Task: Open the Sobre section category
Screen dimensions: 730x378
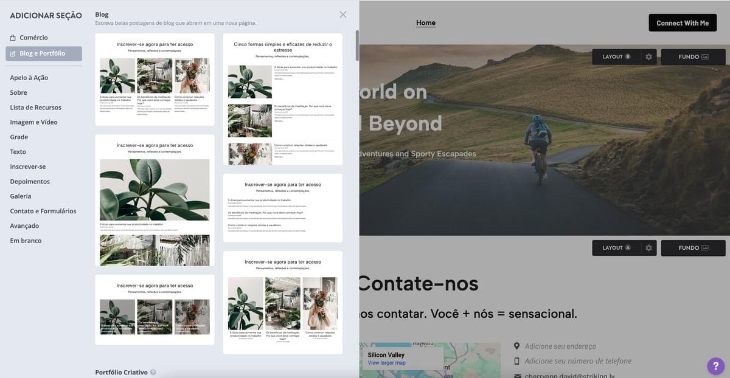Action: point(18,92)
